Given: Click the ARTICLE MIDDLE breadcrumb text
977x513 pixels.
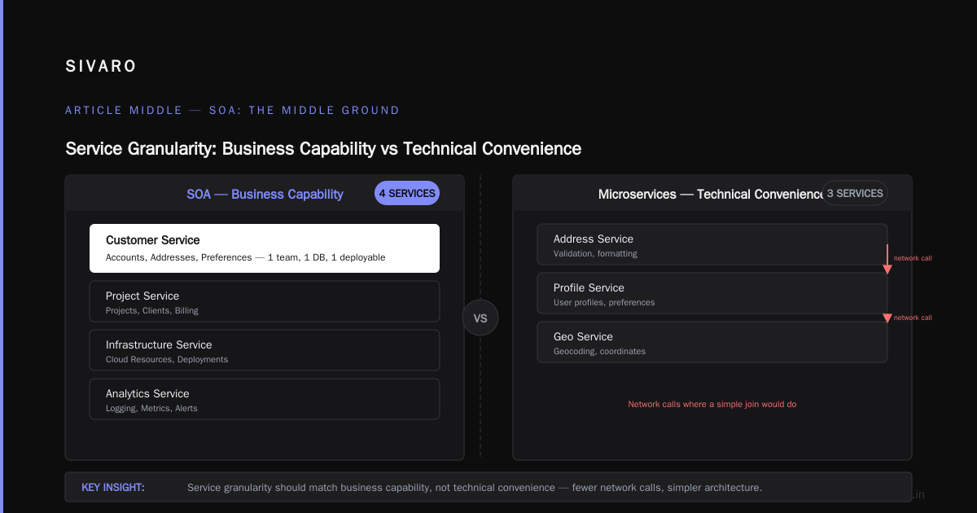Looking at the screenshot, I should coord(232,110).
